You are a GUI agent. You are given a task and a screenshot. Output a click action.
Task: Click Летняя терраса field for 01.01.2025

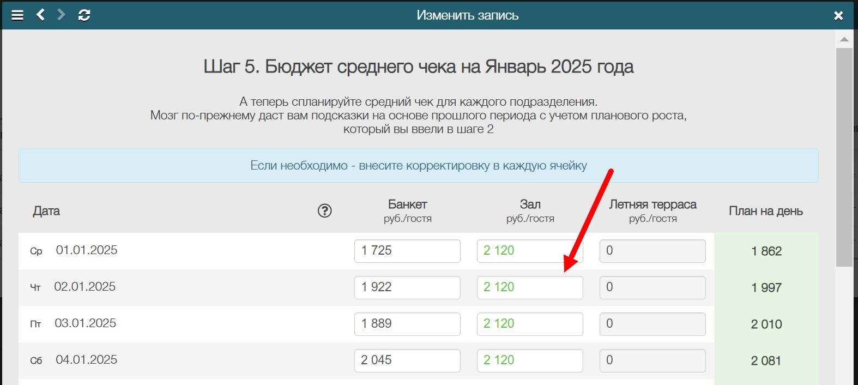click(x=652, y=251)
